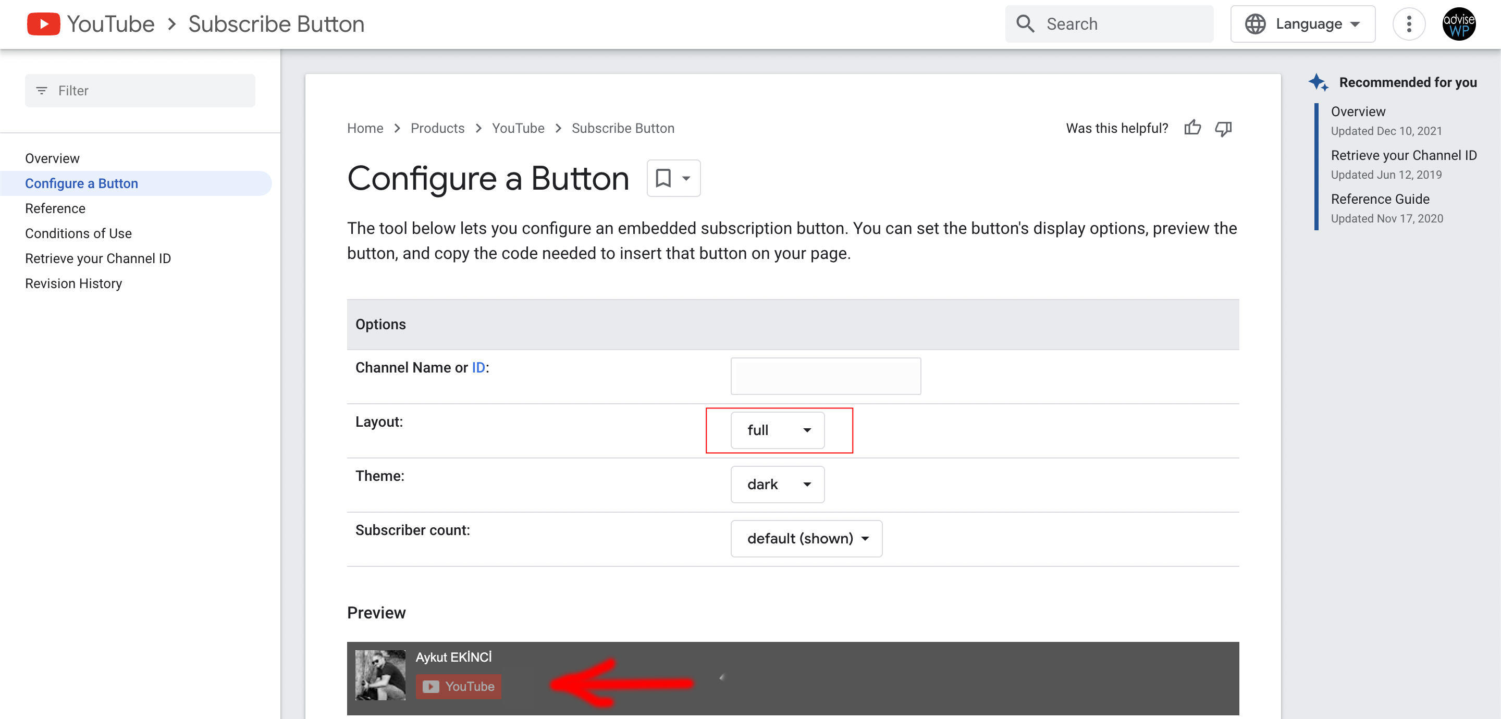Click Updated Dec 10, 2021 text

[1386, 131]
